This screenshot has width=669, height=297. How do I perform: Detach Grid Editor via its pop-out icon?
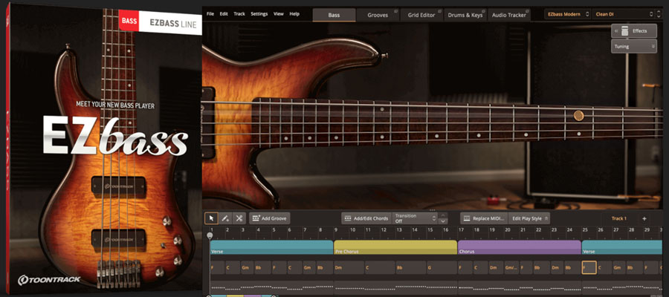[x=439, y=12]
